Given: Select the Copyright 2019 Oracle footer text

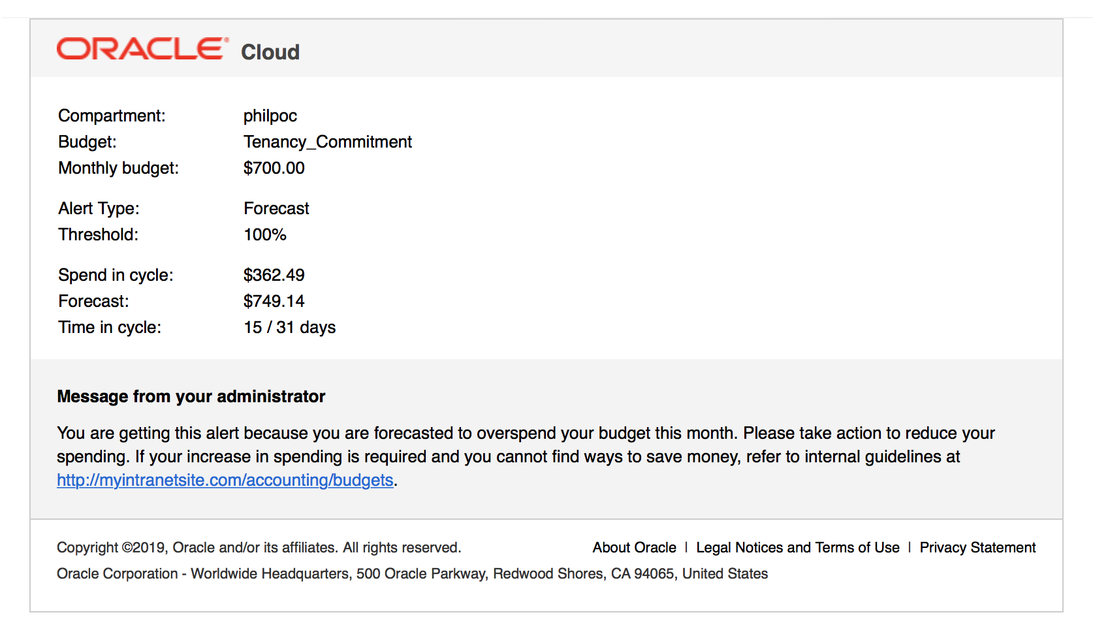Looking at the screenshot, I should (x=259, y=547).
